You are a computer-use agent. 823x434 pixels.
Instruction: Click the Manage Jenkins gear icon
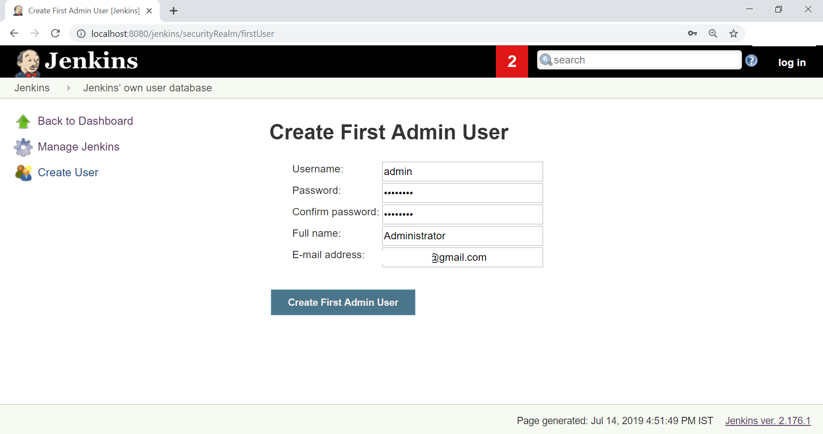(23, 147)
